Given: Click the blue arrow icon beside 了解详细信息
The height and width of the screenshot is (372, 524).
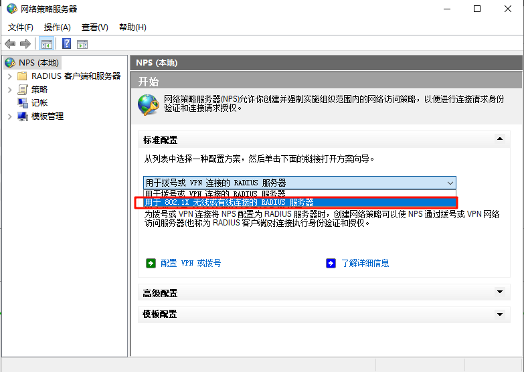Looking at the screenshot, I should (331, 263).
